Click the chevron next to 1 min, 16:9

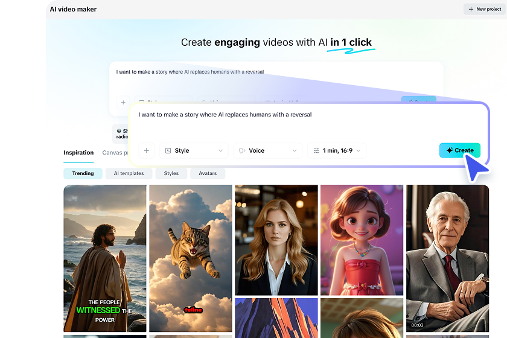359,150
